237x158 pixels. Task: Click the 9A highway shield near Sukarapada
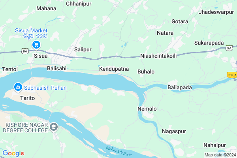pyautogui.click(x=229, y=48)
